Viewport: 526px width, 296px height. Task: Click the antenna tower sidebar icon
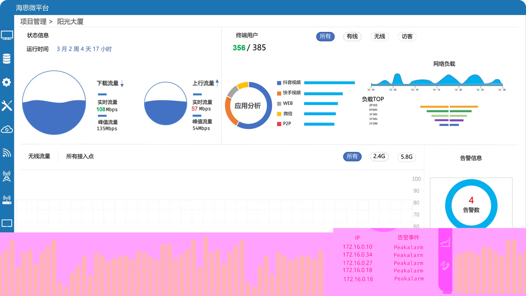[7, 176]
